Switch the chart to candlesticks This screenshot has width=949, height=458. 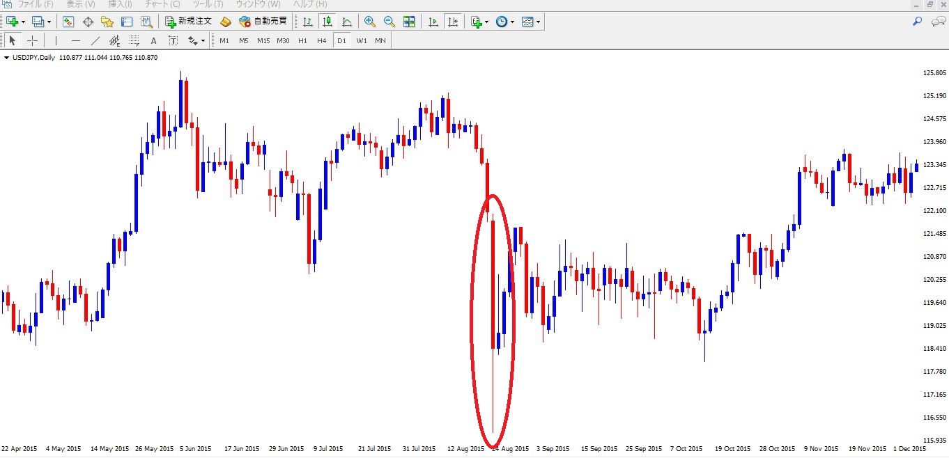click(327, 22)
